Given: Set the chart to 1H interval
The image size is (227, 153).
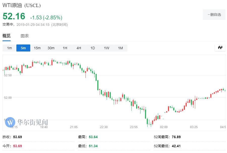Looking at the screenshot, I should pos(65,48).
